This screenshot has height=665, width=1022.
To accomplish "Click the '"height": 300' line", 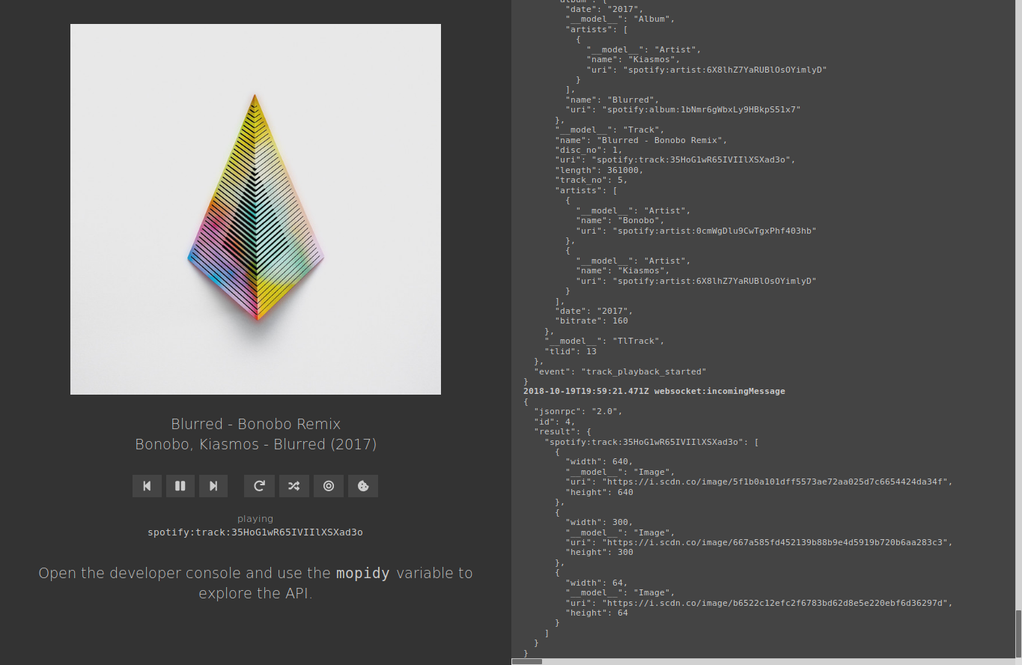I will point(599,552).
